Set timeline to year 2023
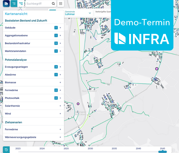179x153 pixels. click(x=18, y=148)
